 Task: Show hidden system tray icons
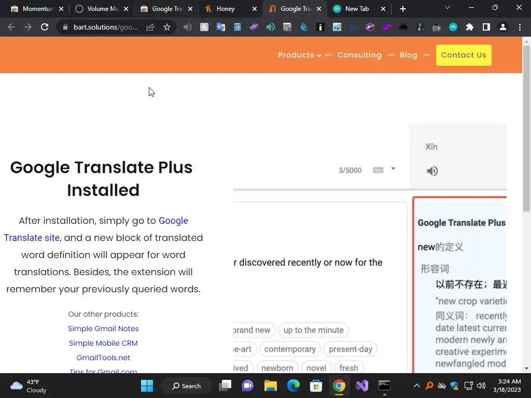(x=417, y=386)
